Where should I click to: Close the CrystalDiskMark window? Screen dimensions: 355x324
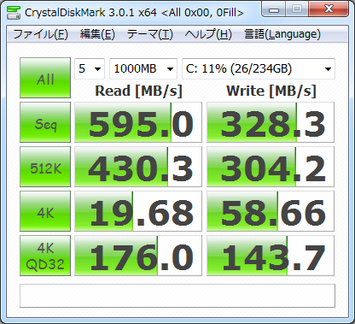(x=329, y=9)
